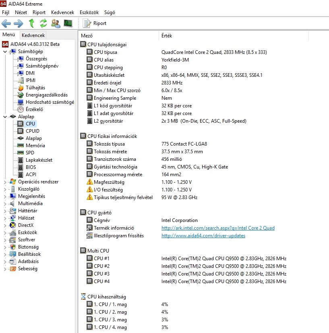Open the ark.intel.com product info link
This screenshot has width=329, height=333.
[x=218, y=228]
